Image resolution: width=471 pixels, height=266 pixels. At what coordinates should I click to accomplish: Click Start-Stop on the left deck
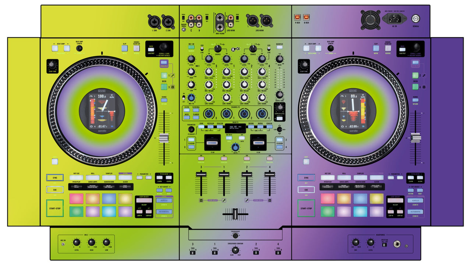click(55, 208)
